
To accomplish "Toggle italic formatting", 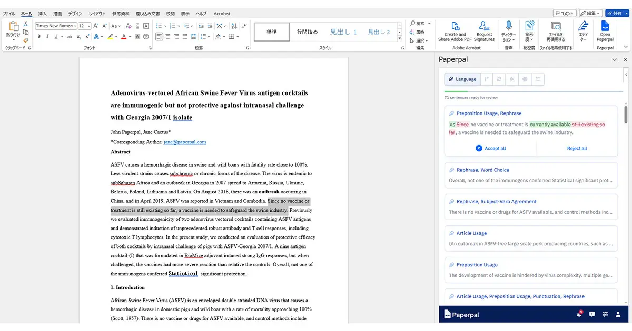I will tap(47, 37).
